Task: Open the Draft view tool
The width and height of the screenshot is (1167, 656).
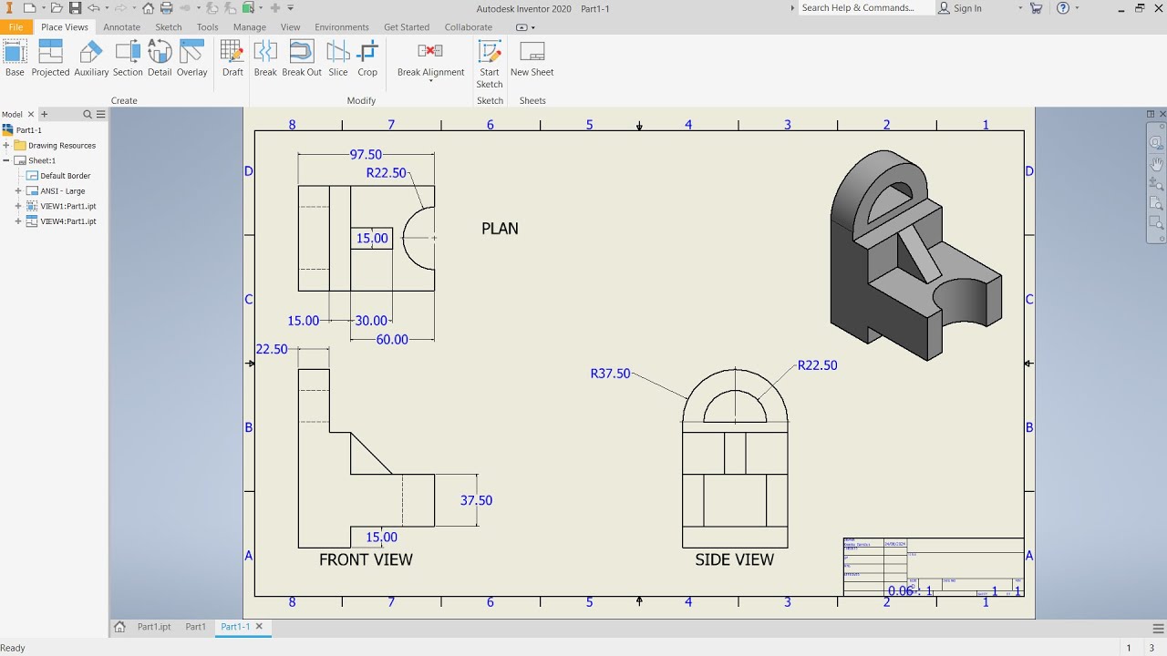Action: pyautogui.click(x=232, y=58)
